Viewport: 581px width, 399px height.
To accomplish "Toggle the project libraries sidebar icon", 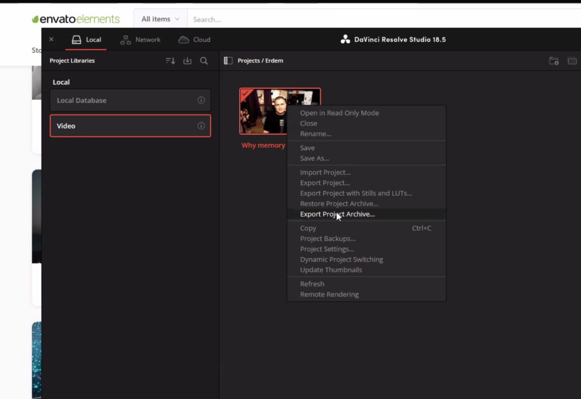I will pos(228,60).
